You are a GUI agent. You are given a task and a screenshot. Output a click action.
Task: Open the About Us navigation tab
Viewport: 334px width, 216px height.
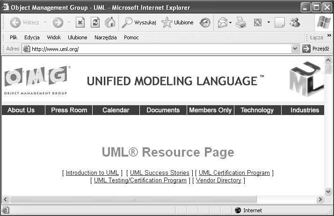(x=23, y=110)
